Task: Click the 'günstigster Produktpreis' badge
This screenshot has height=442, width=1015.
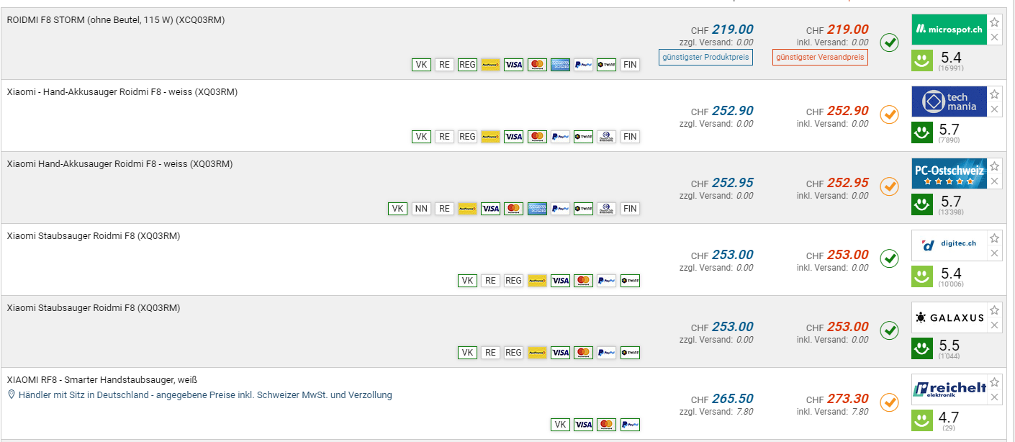Action: pos(705,57)
